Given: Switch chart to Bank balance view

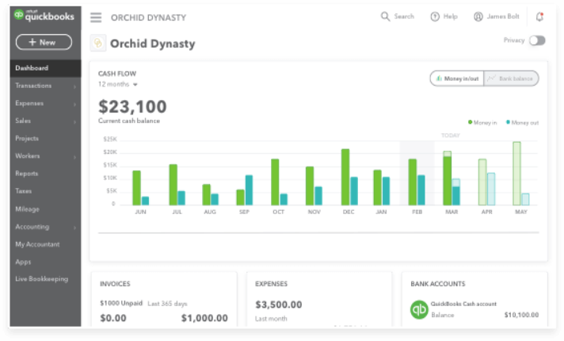Looking at the screenshot, I should 512,79.
